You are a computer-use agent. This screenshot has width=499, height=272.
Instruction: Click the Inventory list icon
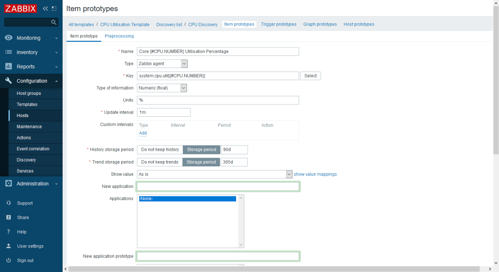[8, 52]
